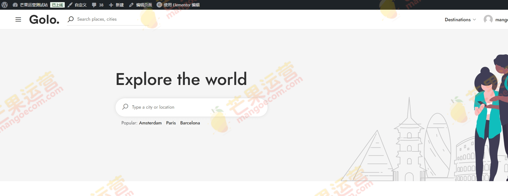This screenshot has width=508, height=196.
Task: Click the magnifier icon in header search
Action: [71, 19]
